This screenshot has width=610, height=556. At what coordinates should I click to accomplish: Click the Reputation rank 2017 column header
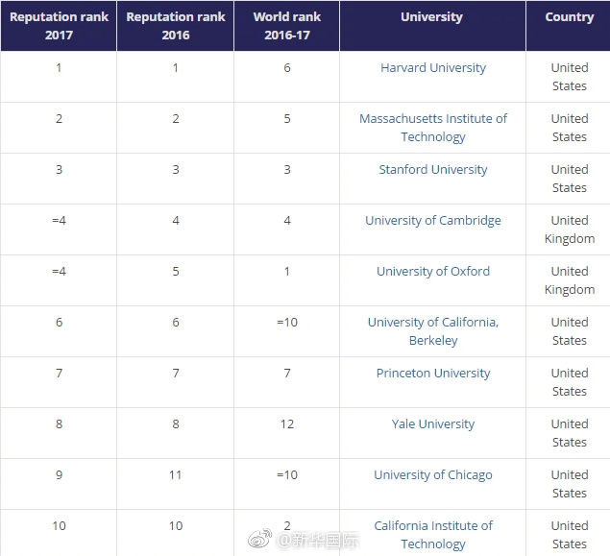(59, 26)
